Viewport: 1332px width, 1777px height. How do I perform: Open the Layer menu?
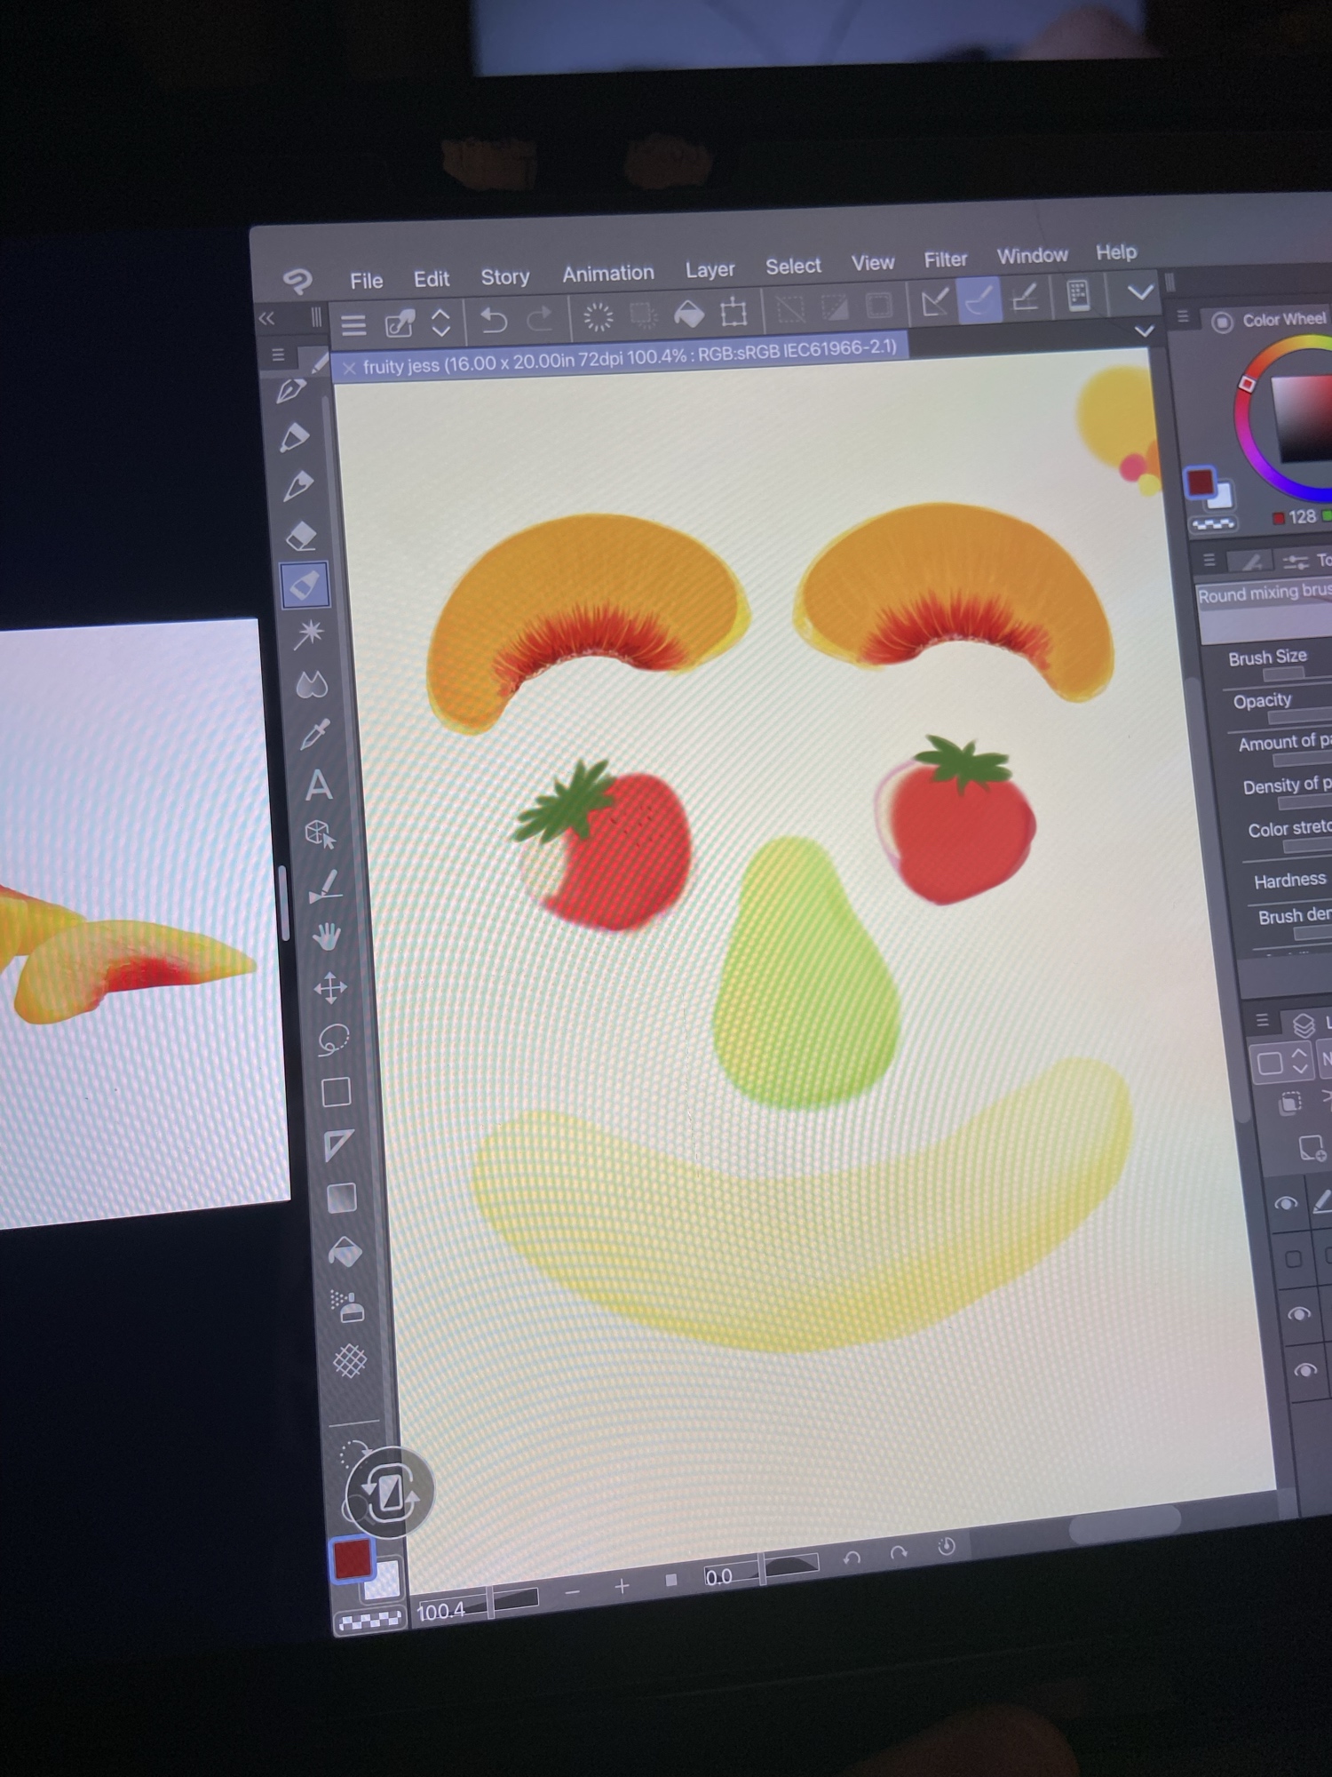tap(710, 269)
